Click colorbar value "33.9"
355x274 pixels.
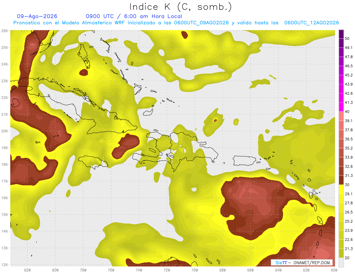[349, 157]
